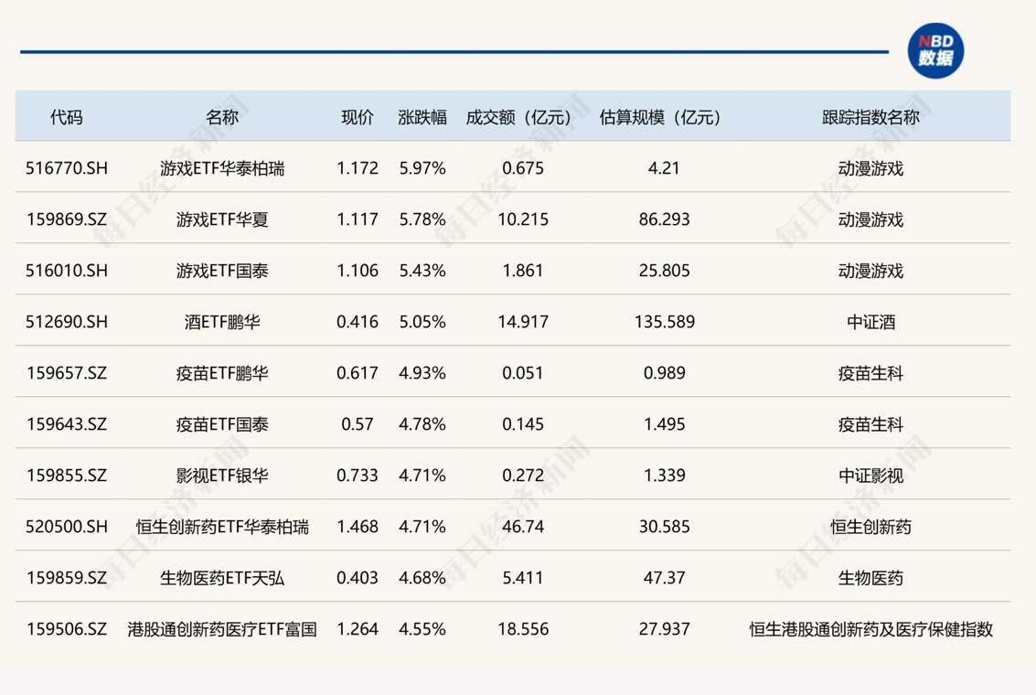The image size is (1036, 695).
Task: Select code 159859.SZ
Action: 67,578
